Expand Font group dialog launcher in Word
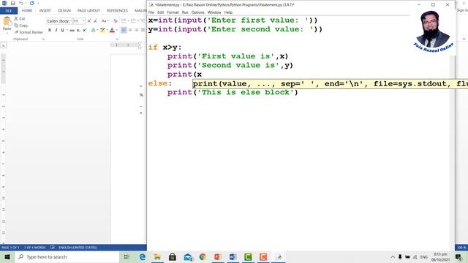468x263 pixels. [x=117, y=39]
